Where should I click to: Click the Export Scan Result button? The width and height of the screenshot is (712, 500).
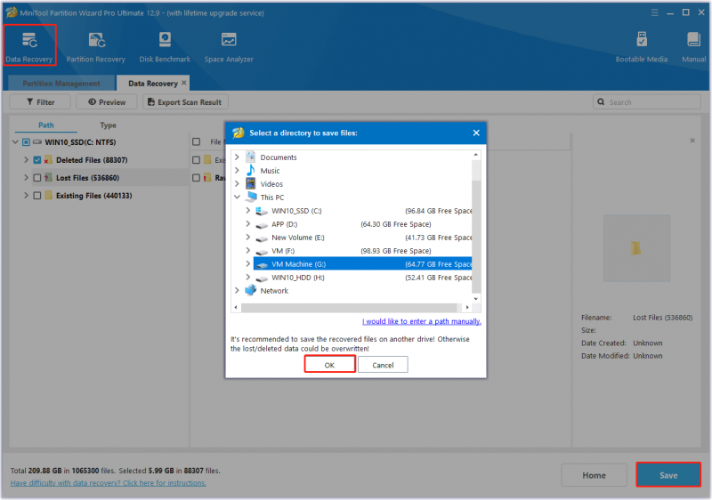pos(185,102)
